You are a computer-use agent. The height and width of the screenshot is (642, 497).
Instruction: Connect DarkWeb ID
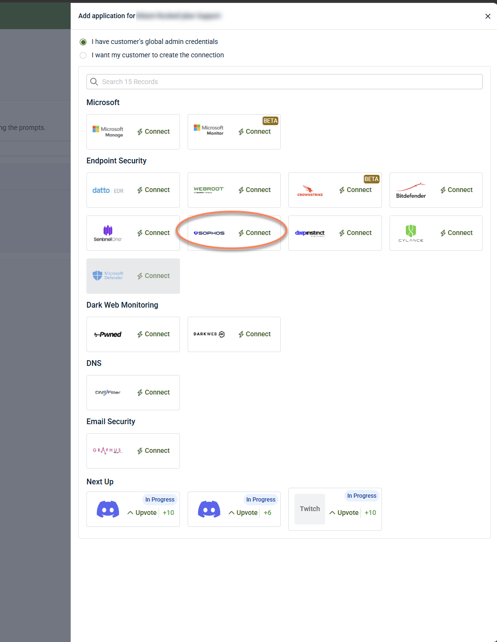point(254,334)
